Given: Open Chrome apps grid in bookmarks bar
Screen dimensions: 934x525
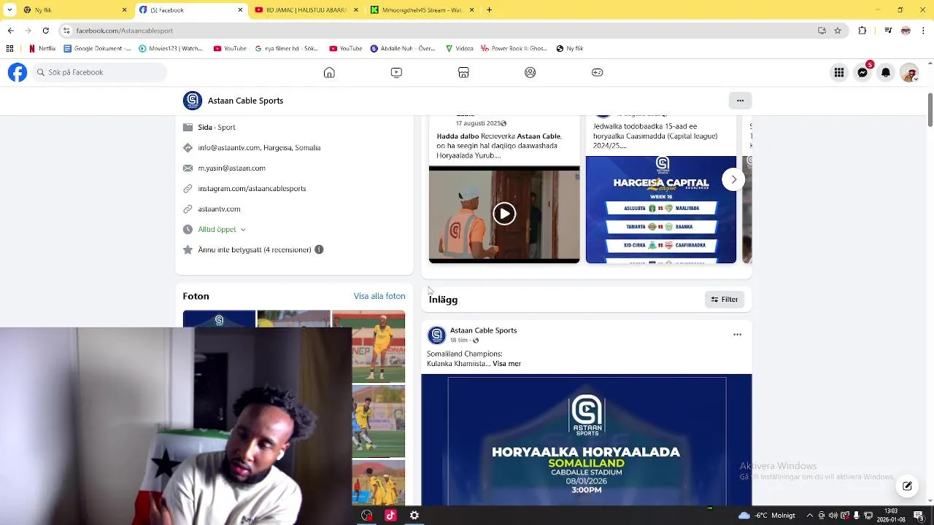Looking at the screenshot, I should (x=9, y=49).
